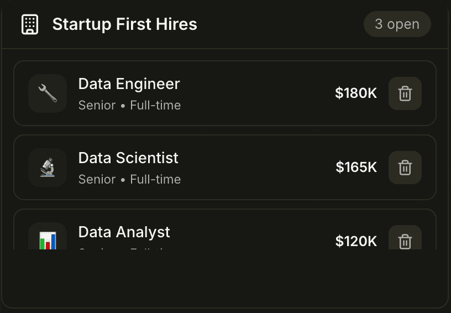The width and height of the screenshot is (451, 313).
Task: Open the Data Scientist job title
Action: (x=128, y=158)
